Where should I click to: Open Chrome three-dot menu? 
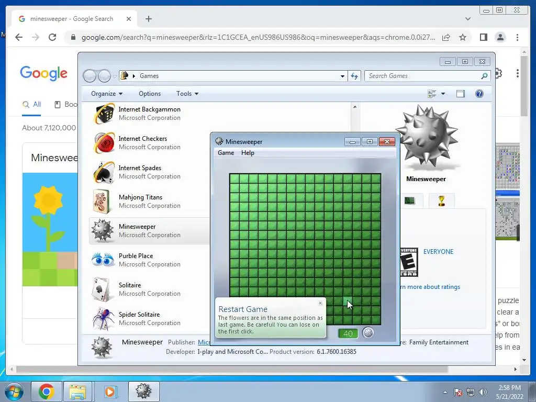coord(517,37)
